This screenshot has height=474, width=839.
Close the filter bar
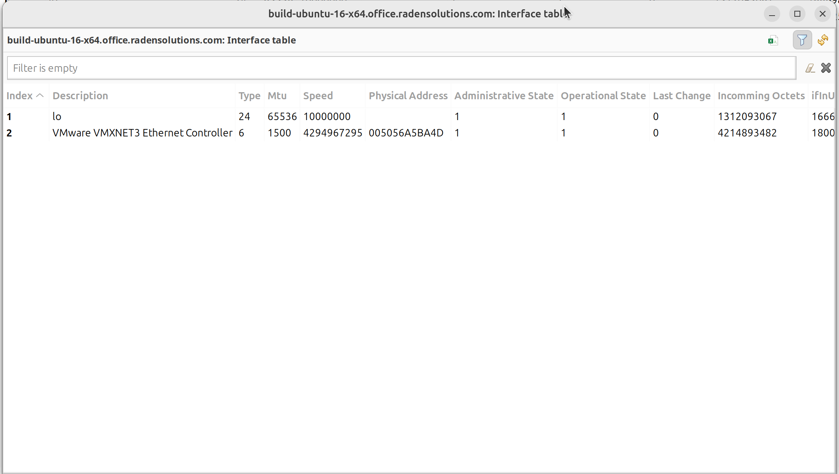(826, 68)
